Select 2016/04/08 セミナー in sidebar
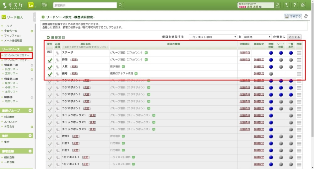The height and width of the screenshot is (169, 314). coord(17,55)
